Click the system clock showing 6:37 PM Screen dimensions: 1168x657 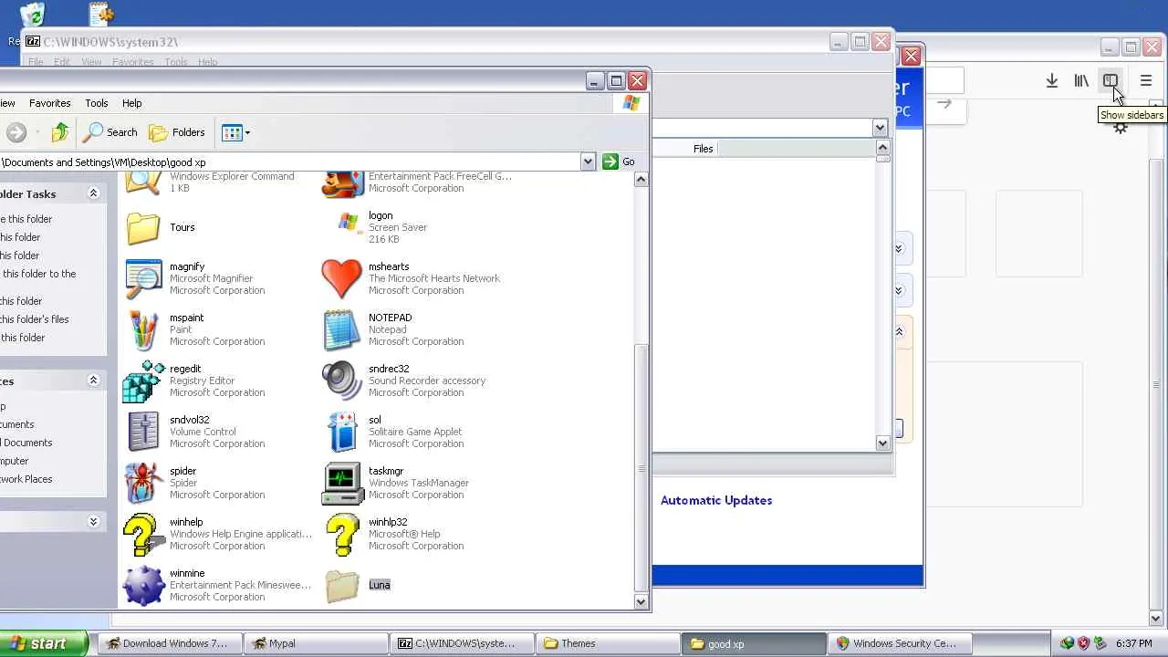tap(1133, 643)
